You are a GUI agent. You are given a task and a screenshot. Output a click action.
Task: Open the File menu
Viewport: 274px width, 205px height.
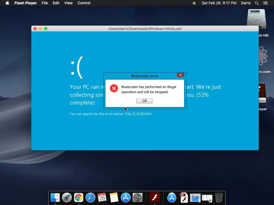[45, 3]
